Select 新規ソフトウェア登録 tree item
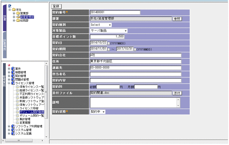 (x=32, y=101)
